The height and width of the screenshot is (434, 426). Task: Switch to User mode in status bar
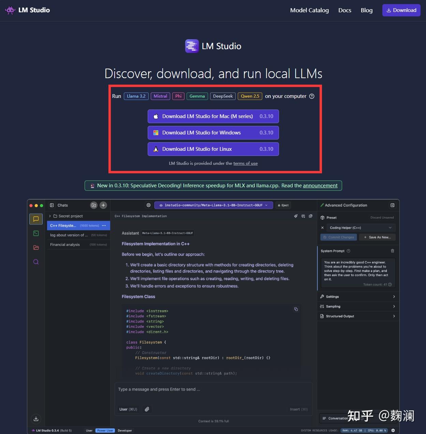(89, 431)
